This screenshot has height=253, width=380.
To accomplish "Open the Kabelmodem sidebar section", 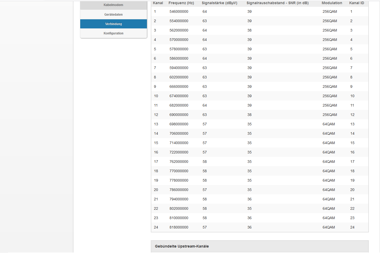I will 114,5.
